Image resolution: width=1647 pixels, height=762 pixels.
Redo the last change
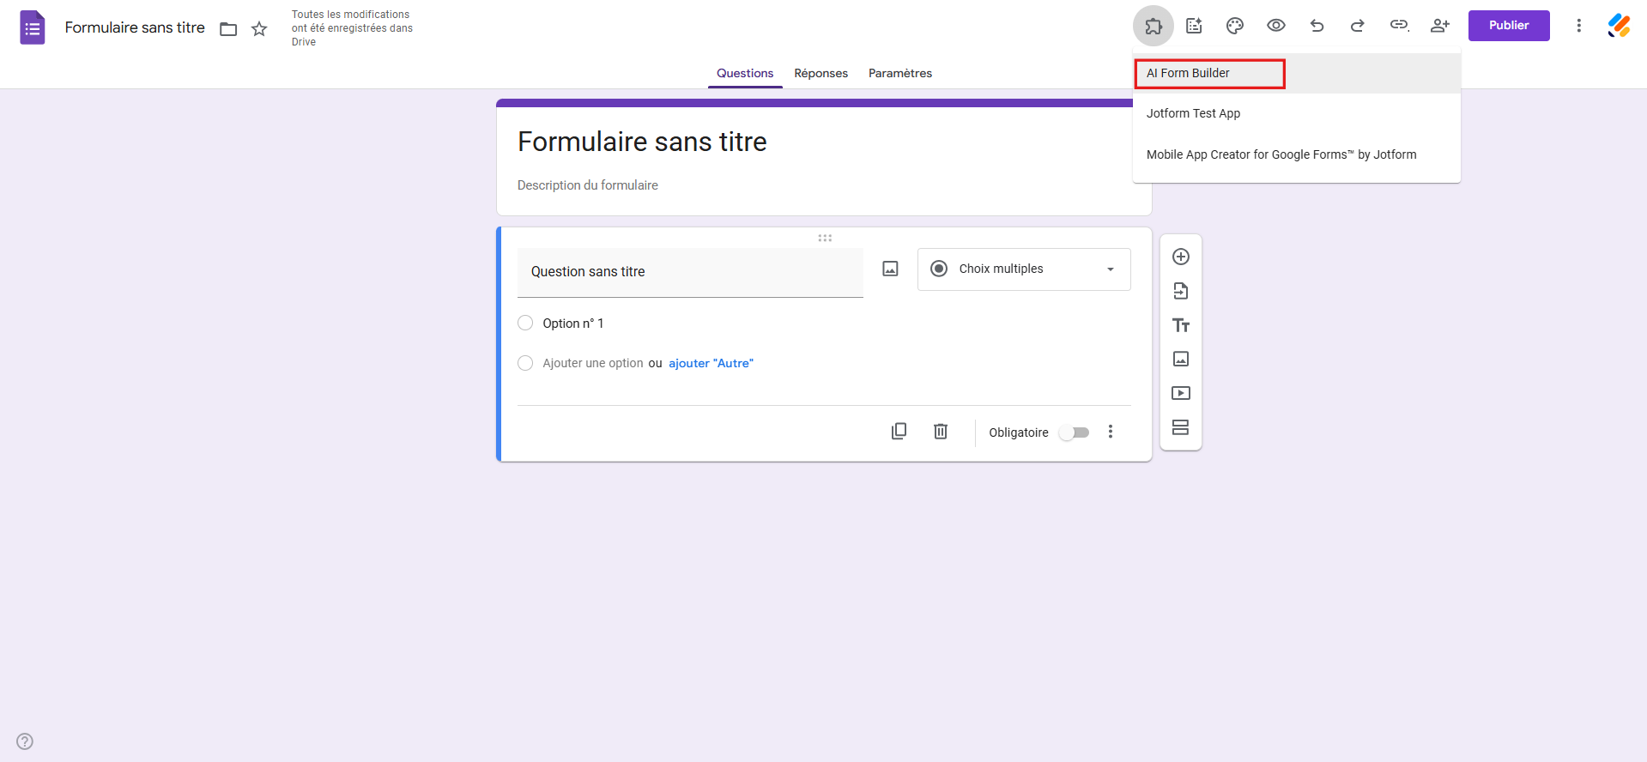pyautogui.click(x=1358, y=26)
